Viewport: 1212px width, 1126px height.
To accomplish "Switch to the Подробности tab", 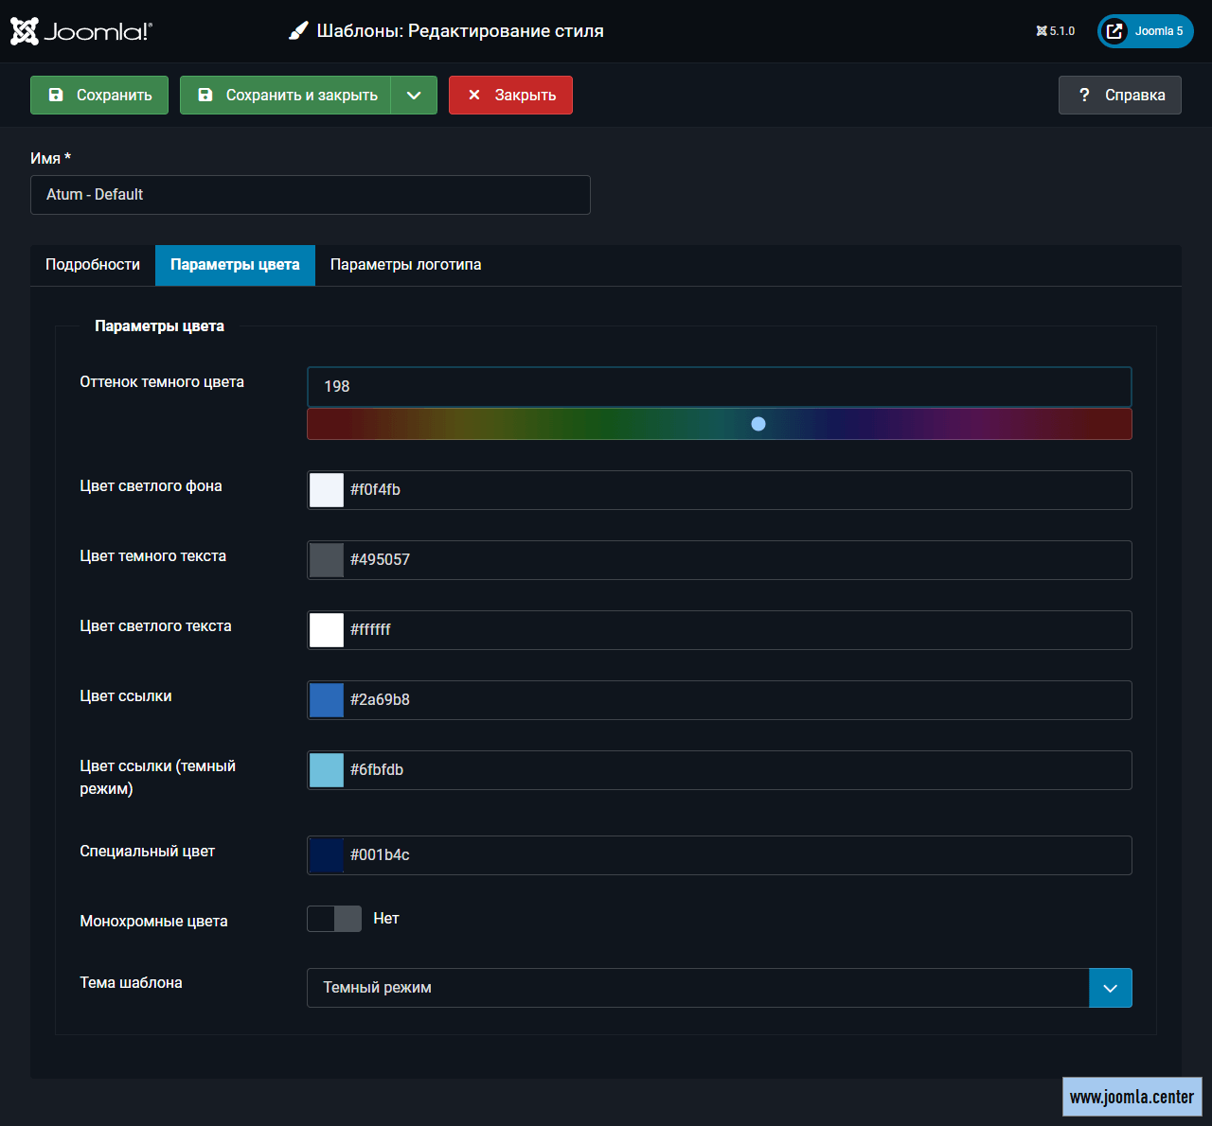I will (x=93, y=265).
